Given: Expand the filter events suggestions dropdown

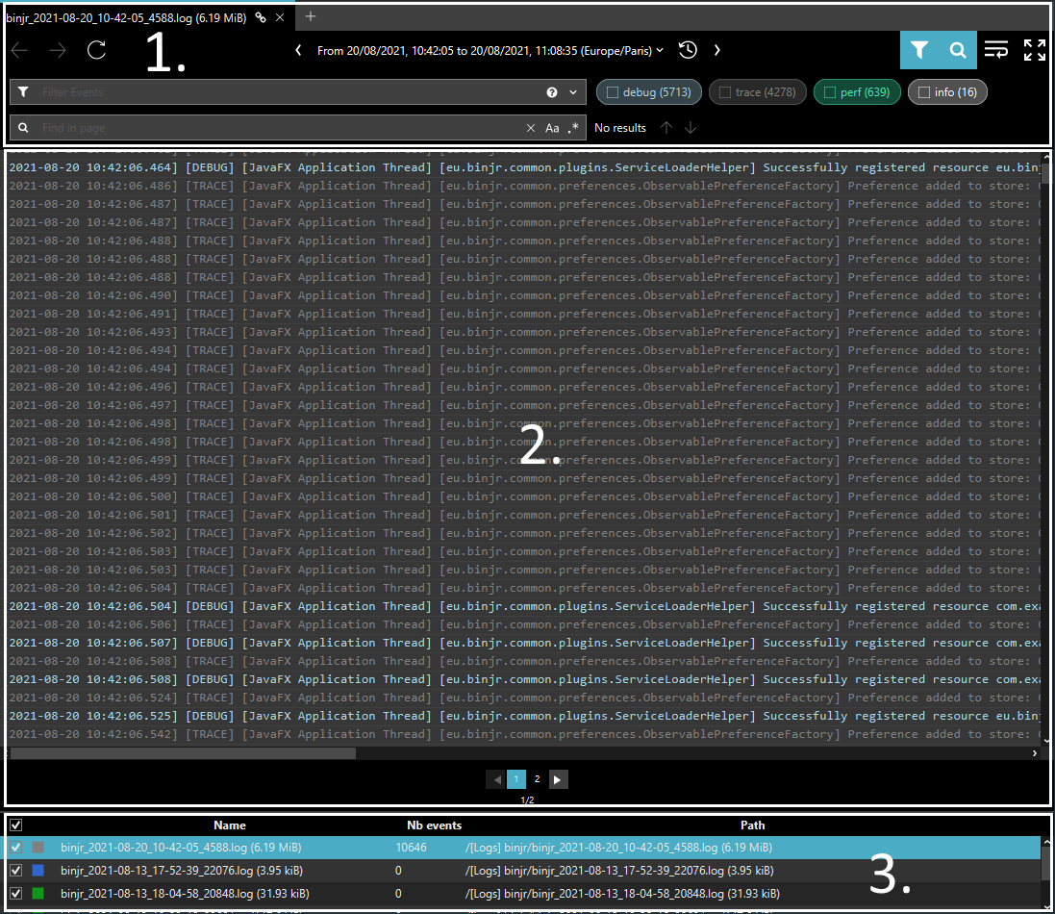Looking at the screenshot, I should 573,92.
